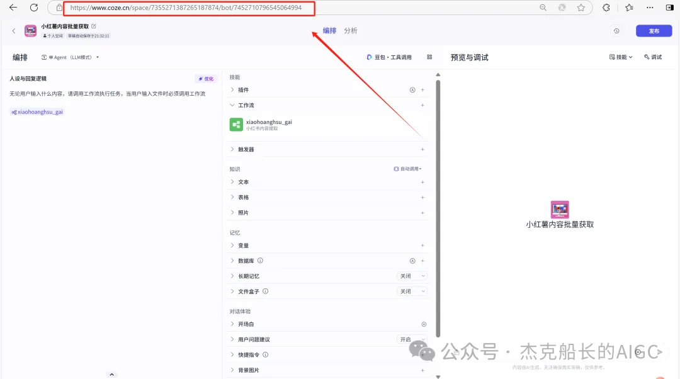Click the grid layout icon beside model selector

tap(429, 57)
